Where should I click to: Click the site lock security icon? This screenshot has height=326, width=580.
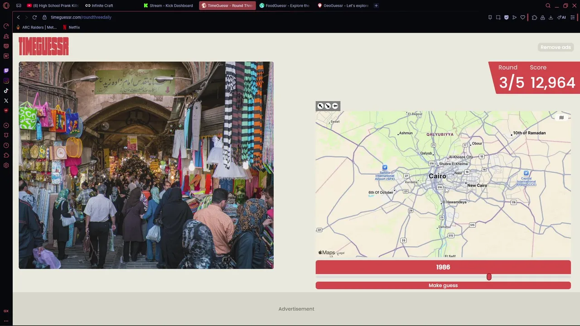(x=44, y=17)
